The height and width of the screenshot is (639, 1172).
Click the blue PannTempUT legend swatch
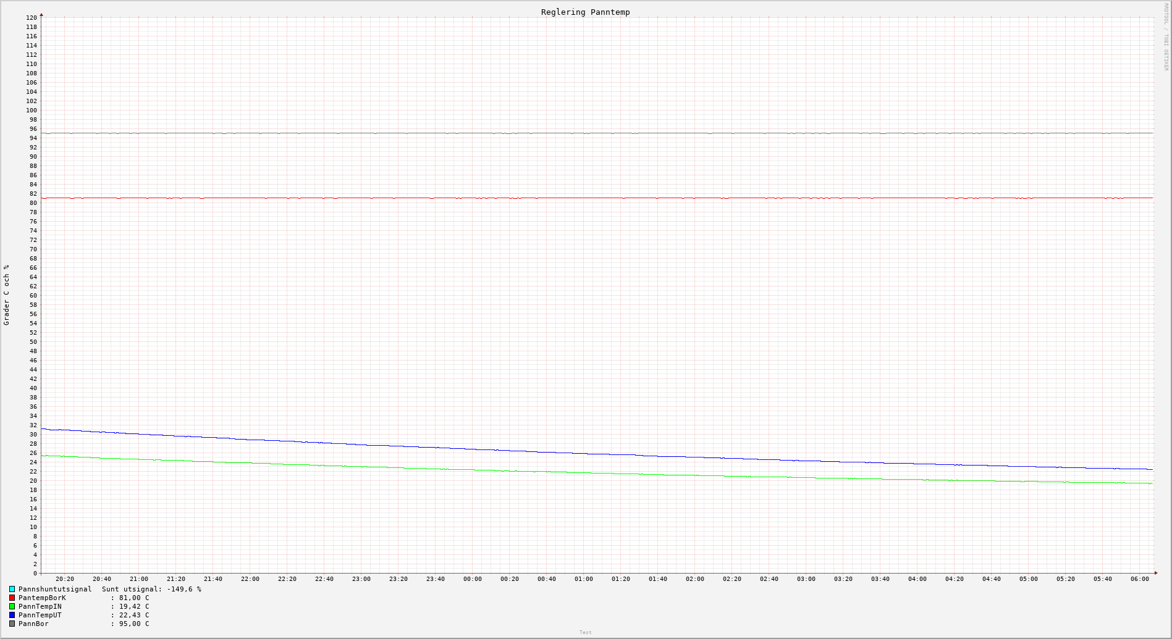(12, 615)
